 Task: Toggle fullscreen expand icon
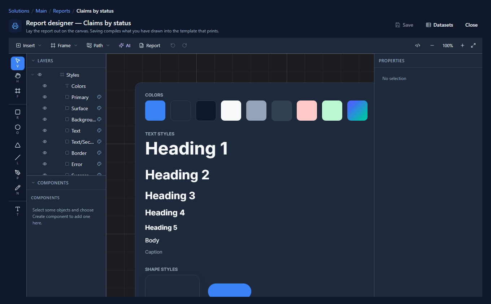pos(473,45)
